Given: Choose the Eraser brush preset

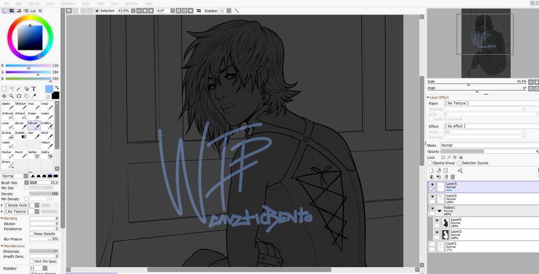Looking at the screenshot, I should 34,115.
